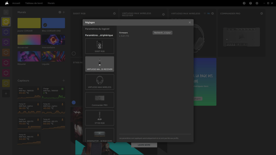
Task: Open Virtuoso Max Wireless Receiver card gear
Action: [x=164, y=15]
